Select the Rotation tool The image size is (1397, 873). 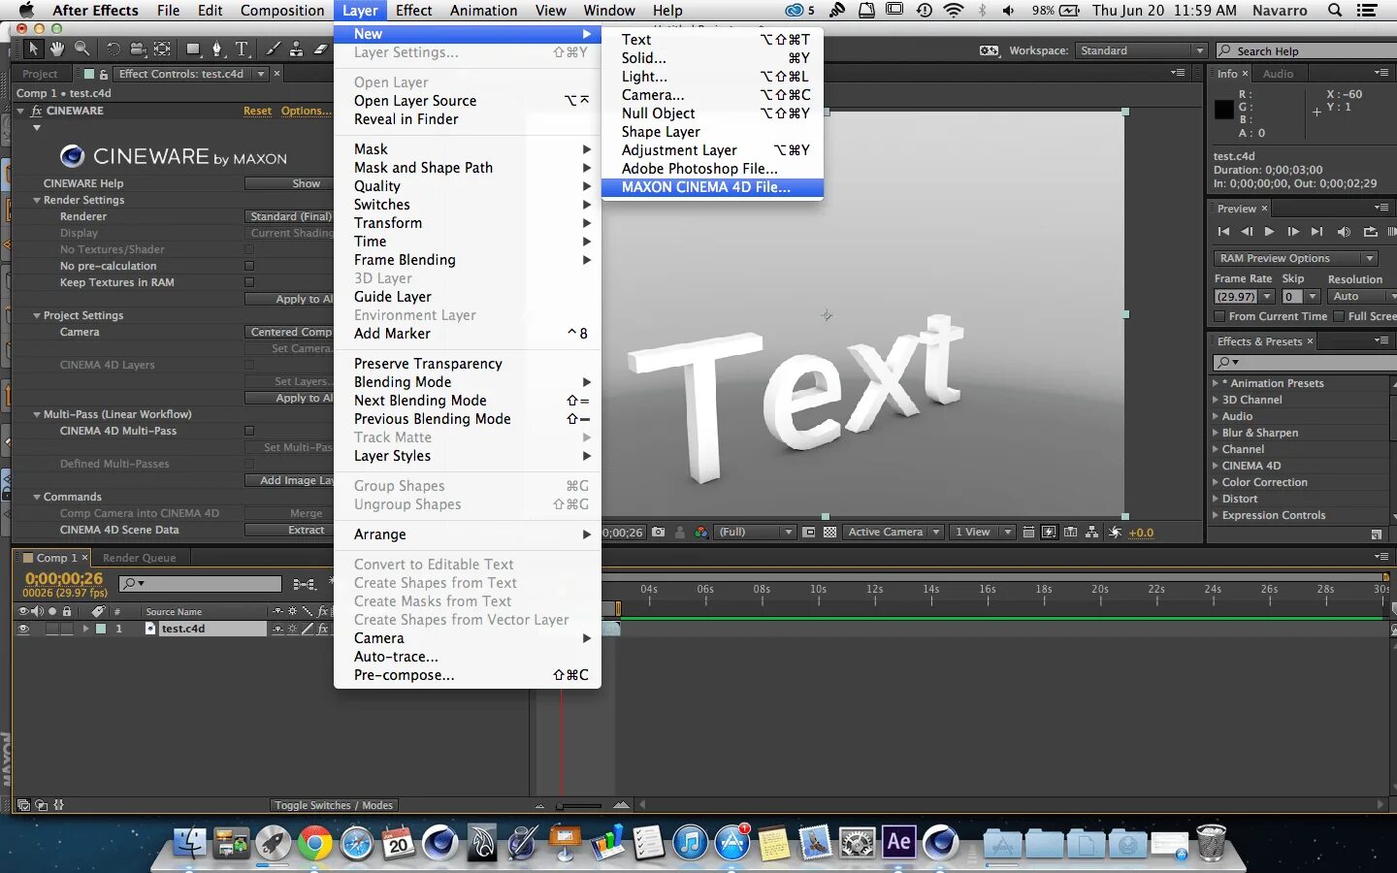coord(114,49)
